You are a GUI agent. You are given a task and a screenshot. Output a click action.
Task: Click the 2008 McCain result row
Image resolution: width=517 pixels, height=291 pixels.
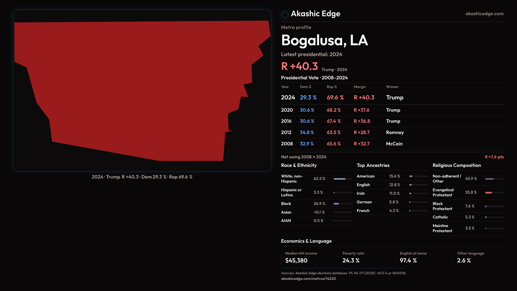click(392, 144)
